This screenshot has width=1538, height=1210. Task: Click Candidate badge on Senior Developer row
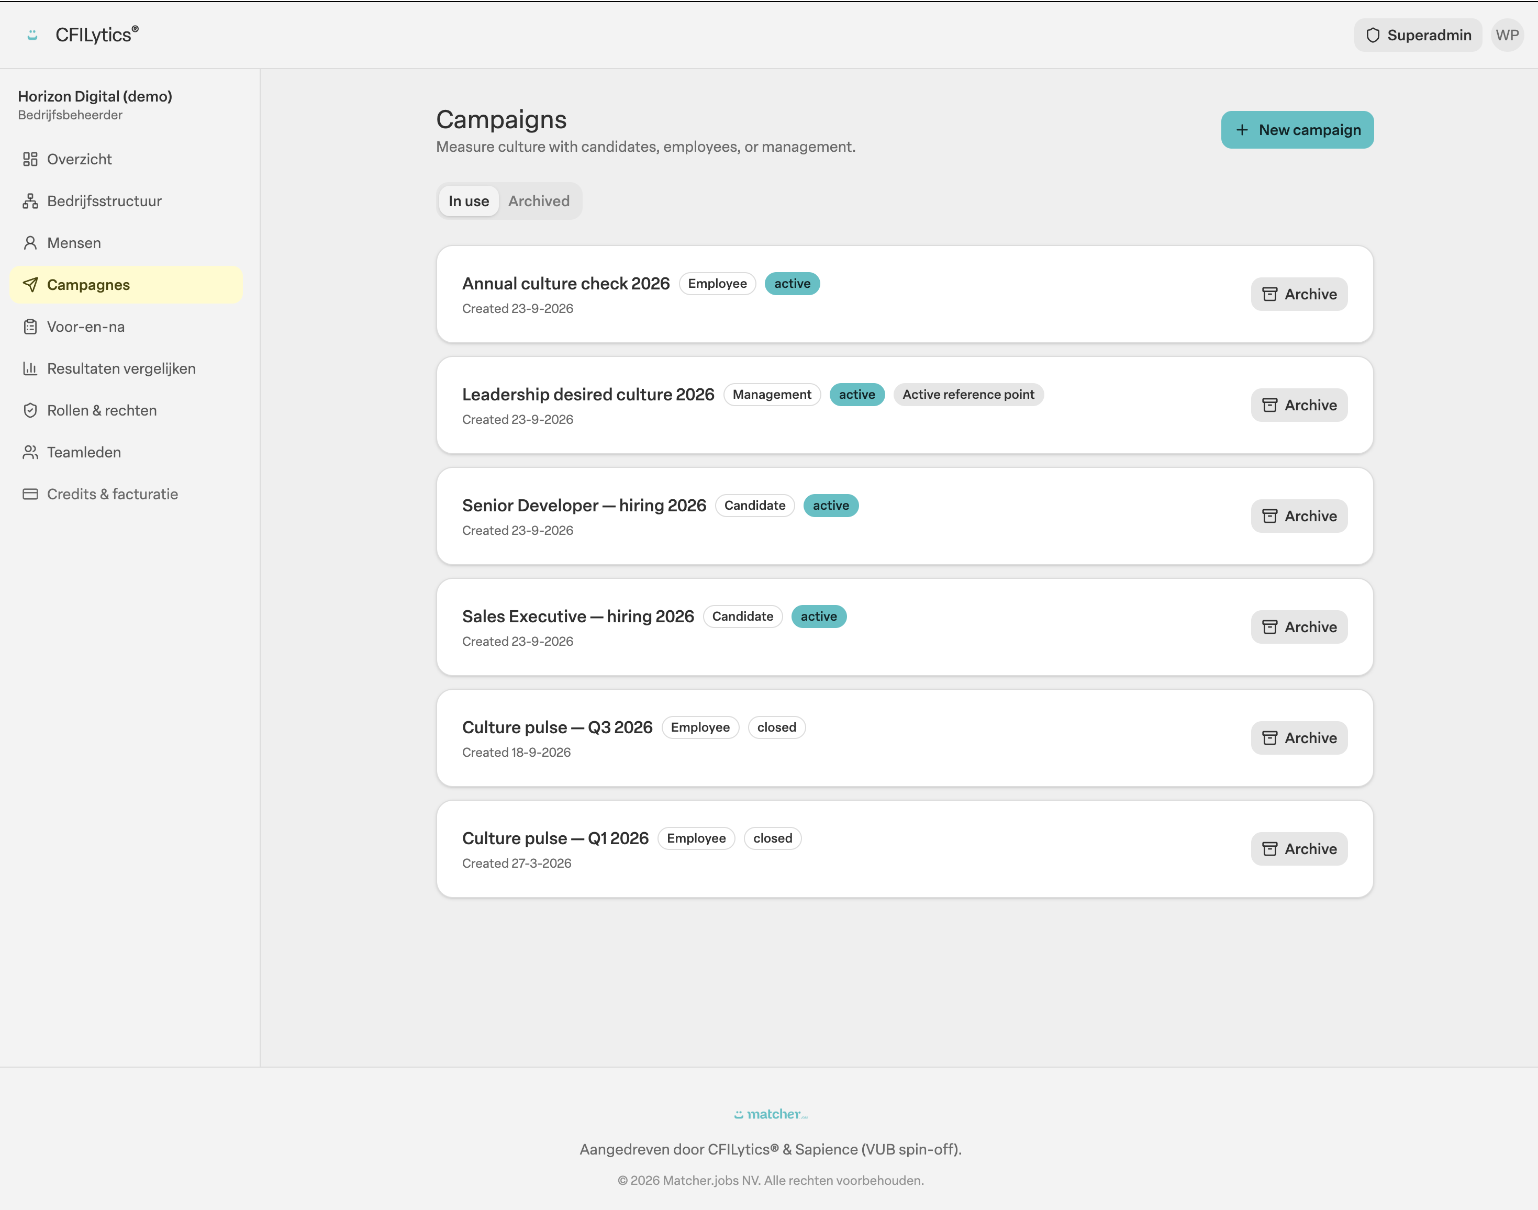pyautogui.click(x=754, y=506)
